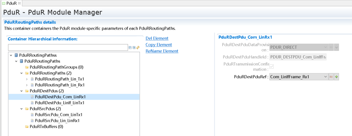Click the PduRRoutingPathss root node icon

coord(16,55)
